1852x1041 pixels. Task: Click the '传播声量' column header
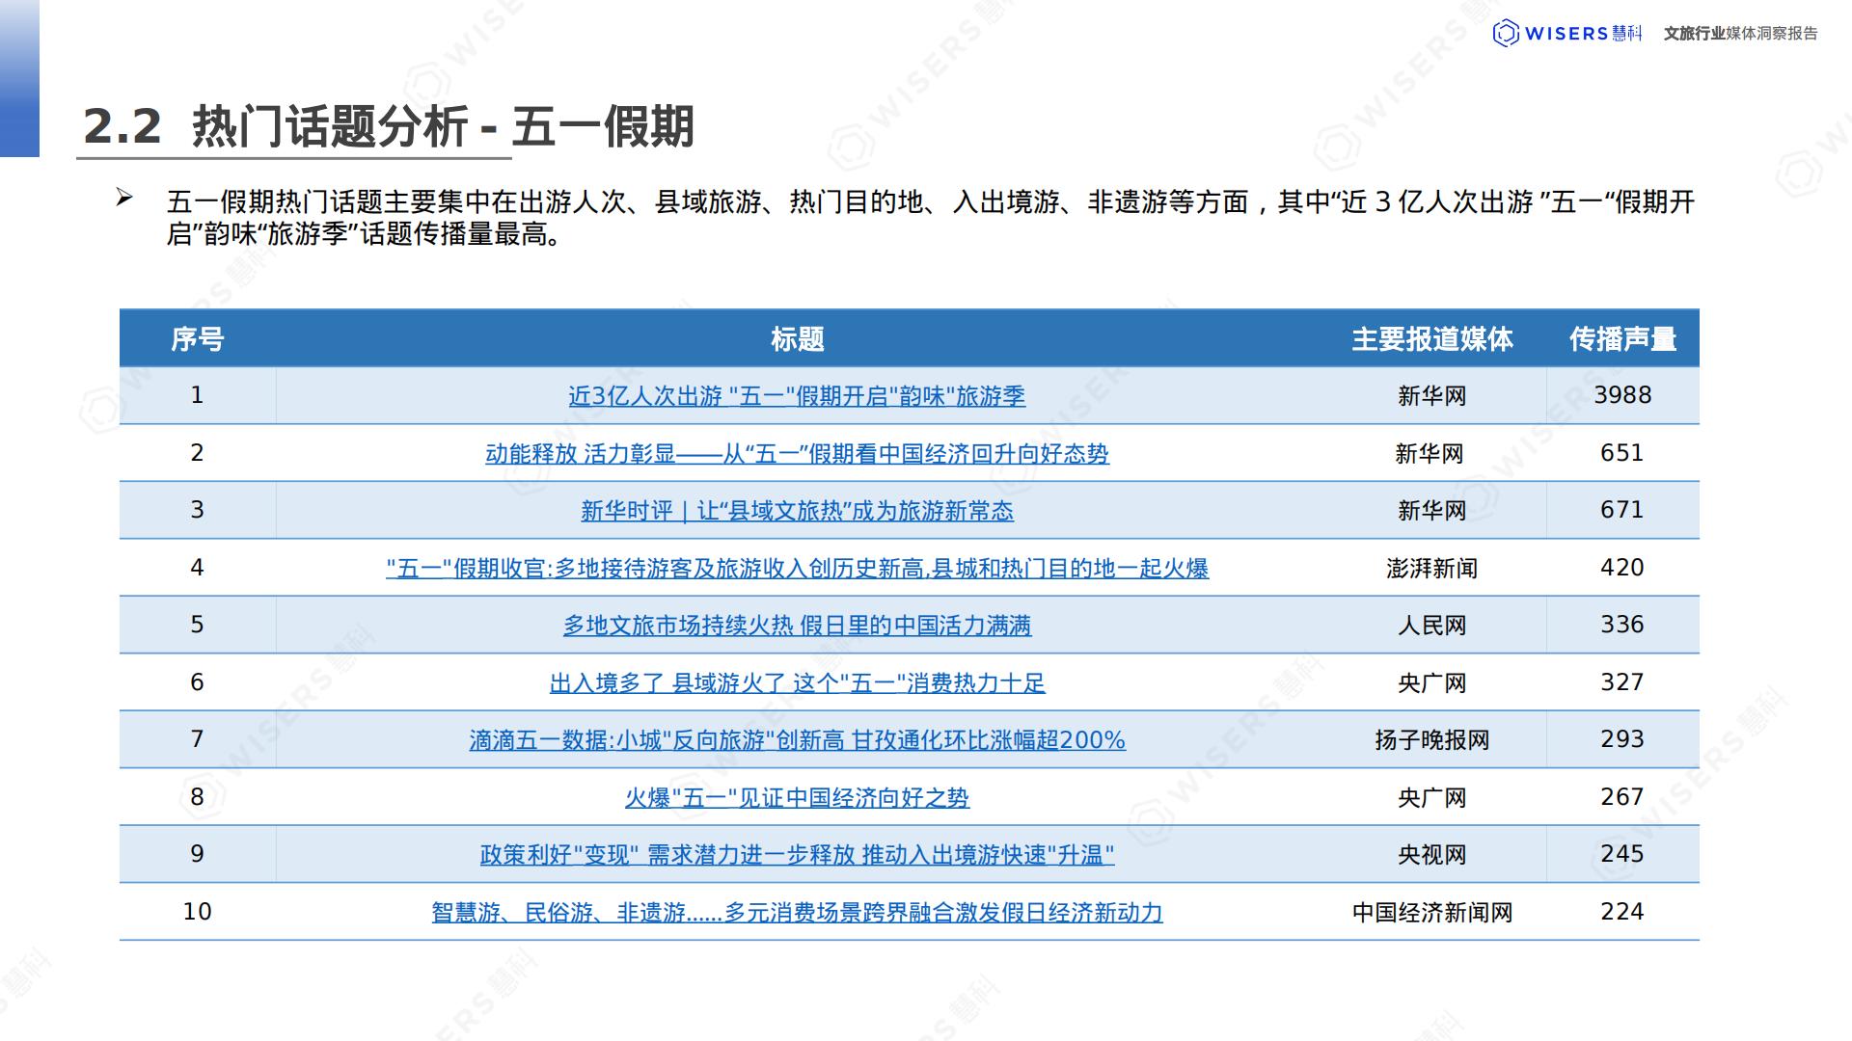pos(1622,339)
